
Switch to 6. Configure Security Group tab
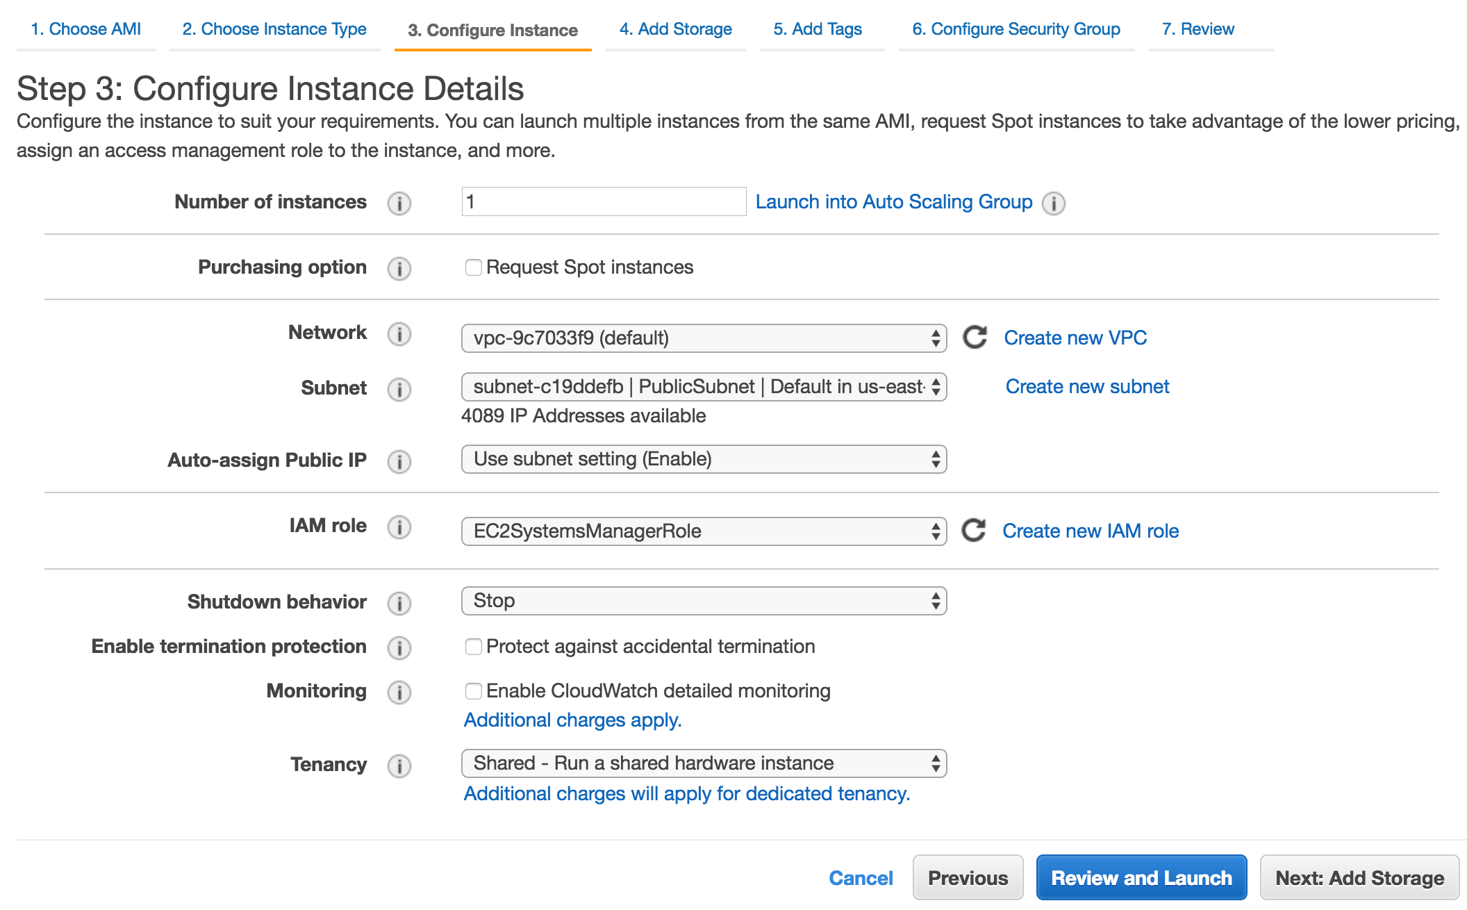point(1016,29)
